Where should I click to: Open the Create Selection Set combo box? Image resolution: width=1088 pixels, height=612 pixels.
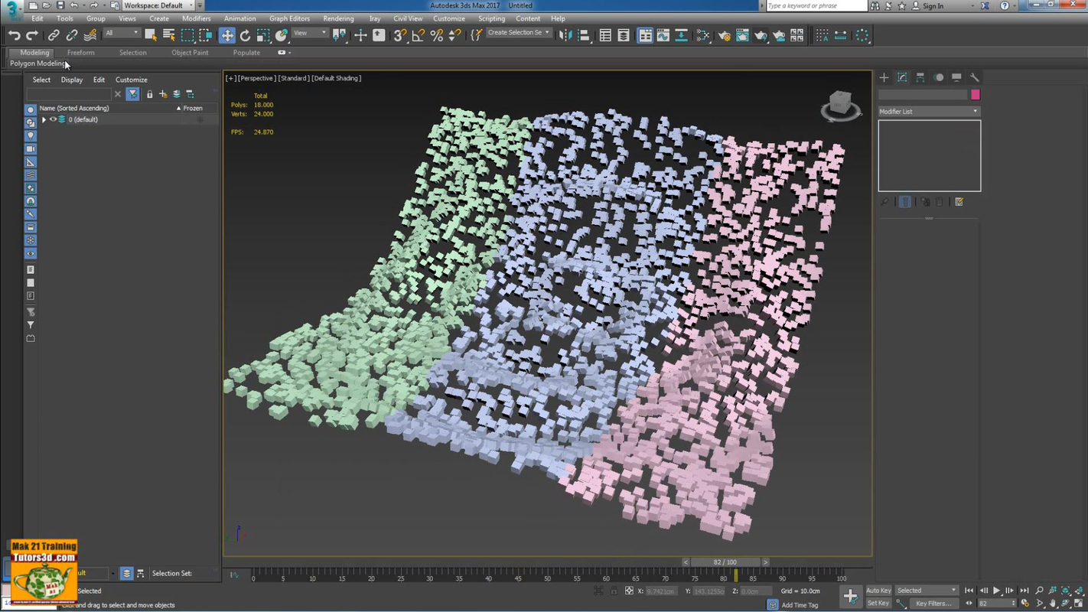[519, 32]
